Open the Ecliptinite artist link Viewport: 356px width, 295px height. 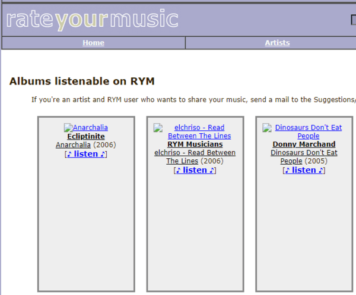[86, 136]
